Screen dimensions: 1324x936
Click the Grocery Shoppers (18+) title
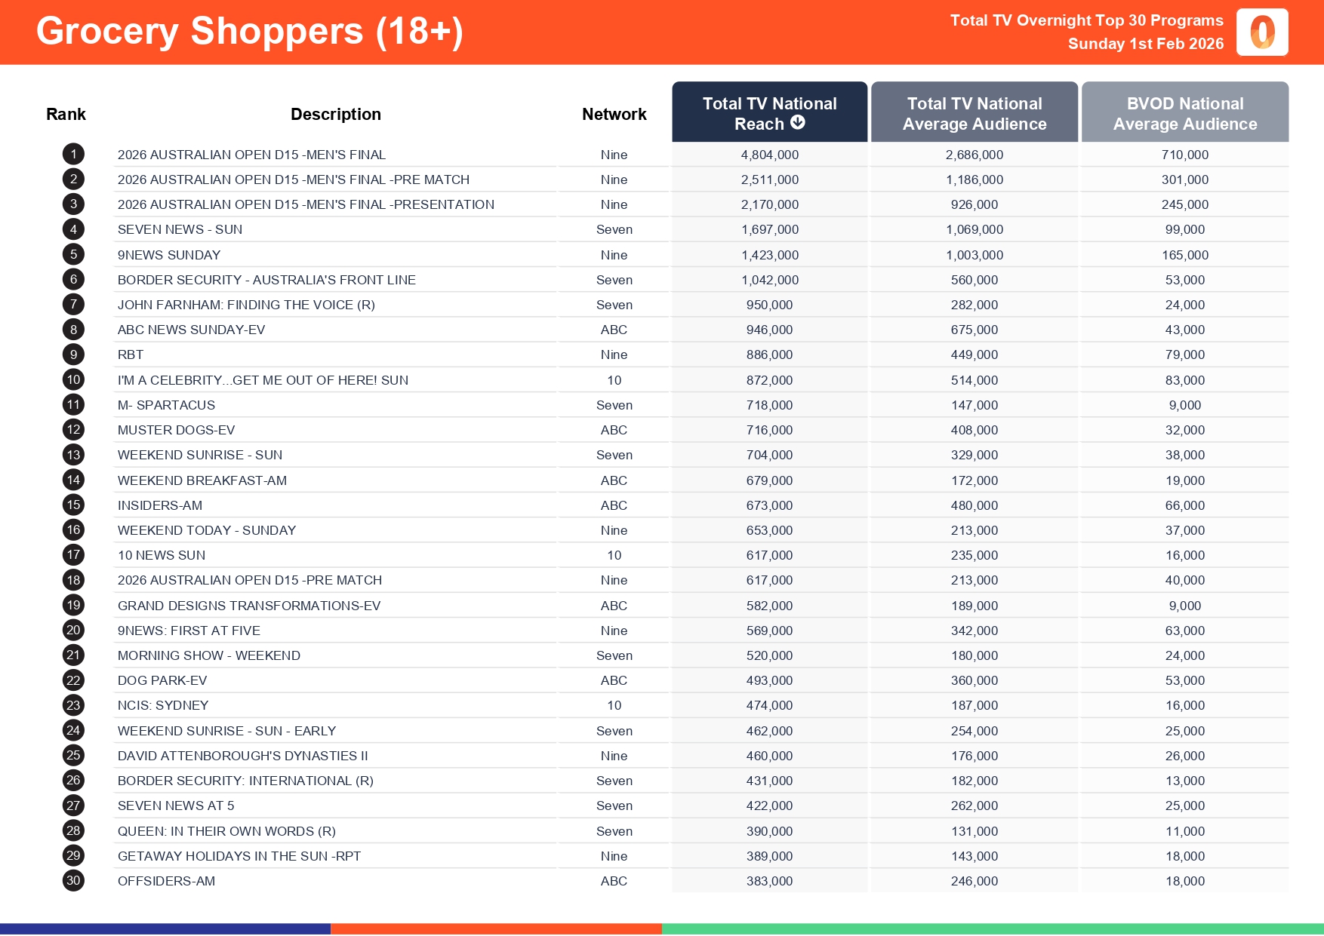point(249,32)
